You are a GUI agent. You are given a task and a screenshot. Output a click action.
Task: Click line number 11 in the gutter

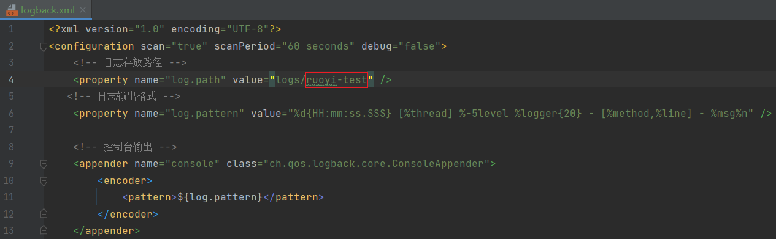pos(9,197)
